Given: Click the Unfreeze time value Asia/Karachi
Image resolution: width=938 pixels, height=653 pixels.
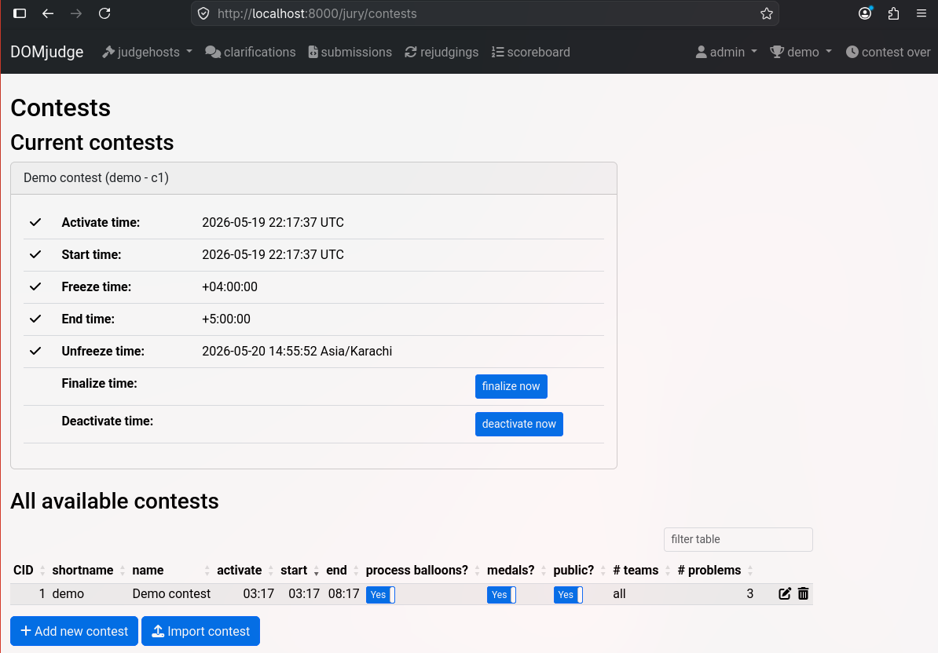Looking at the screenshot, I should (297, 351).
